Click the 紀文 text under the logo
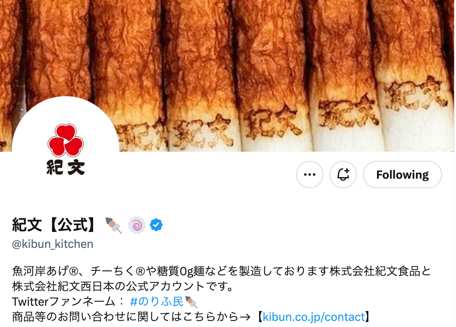Screen dimensions: 456x327 click(66, 167)
